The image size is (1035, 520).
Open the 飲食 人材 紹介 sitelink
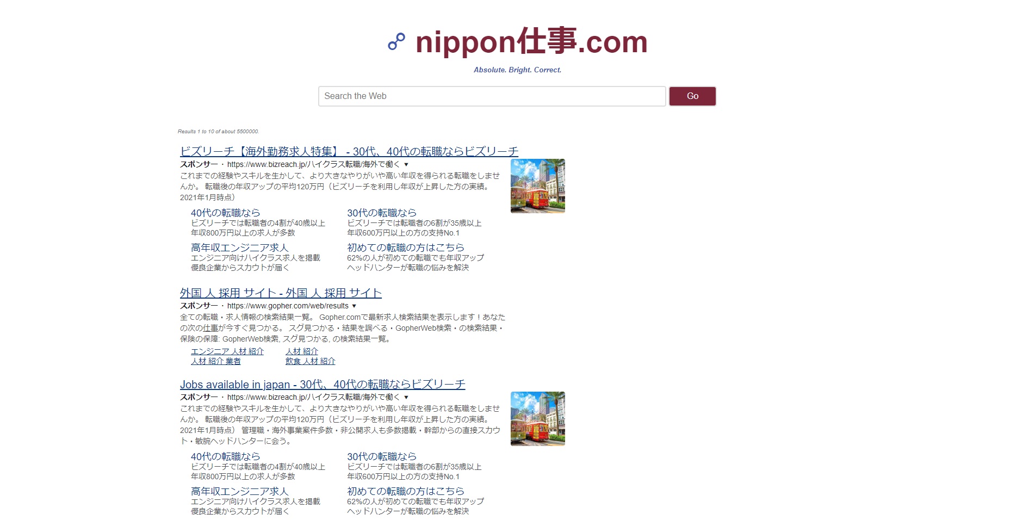tap(311, 361)
